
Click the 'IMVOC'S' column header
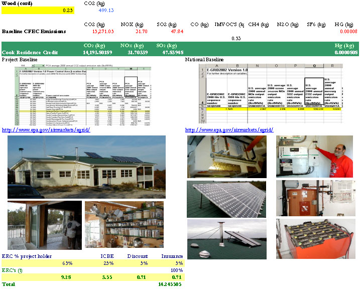(x=229, y=24)
